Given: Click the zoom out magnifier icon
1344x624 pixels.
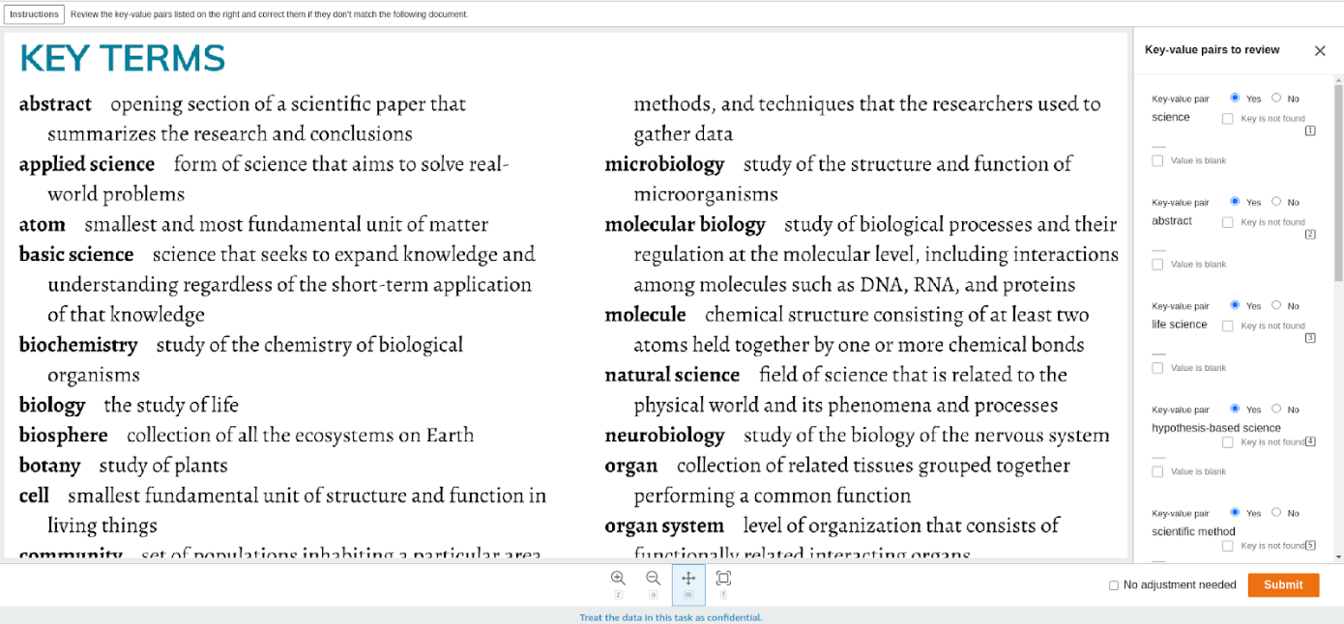Looking at the screenshot, I should click(x=653, y=579).
